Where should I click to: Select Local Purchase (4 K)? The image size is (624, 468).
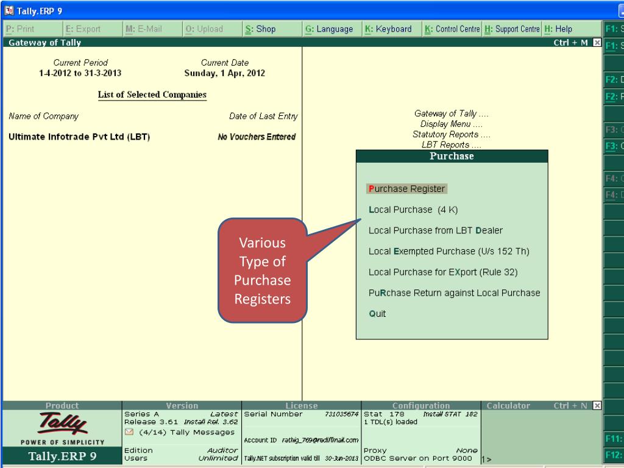(413, 210)
